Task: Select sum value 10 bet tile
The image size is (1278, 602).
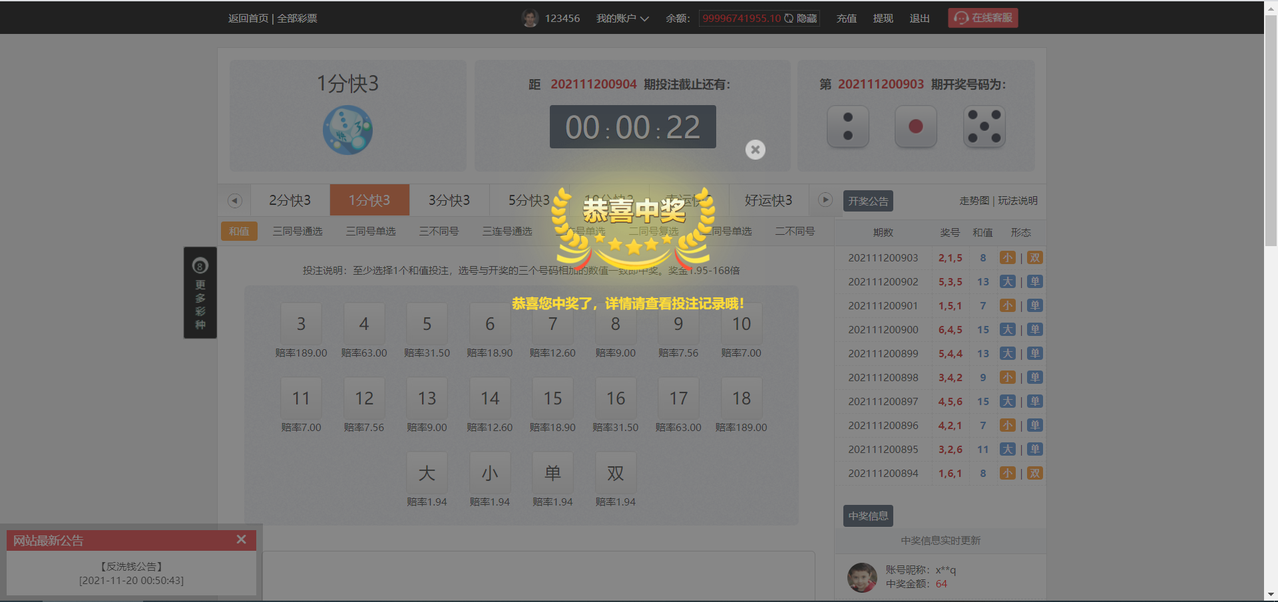Action: 742,324
